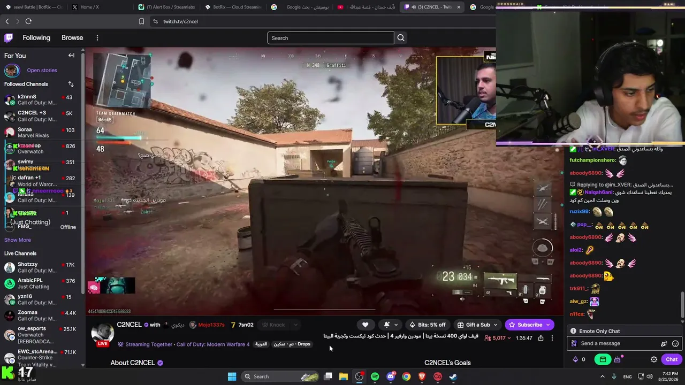Open the Following nav item
The width and height of the screenshot is (685, 385).
pyautogui.click(x=36, y=38)
